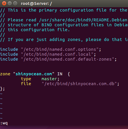128x129 pixels.
Task: Click the 'type' keyword in zone block
Action: coord(26,79)
